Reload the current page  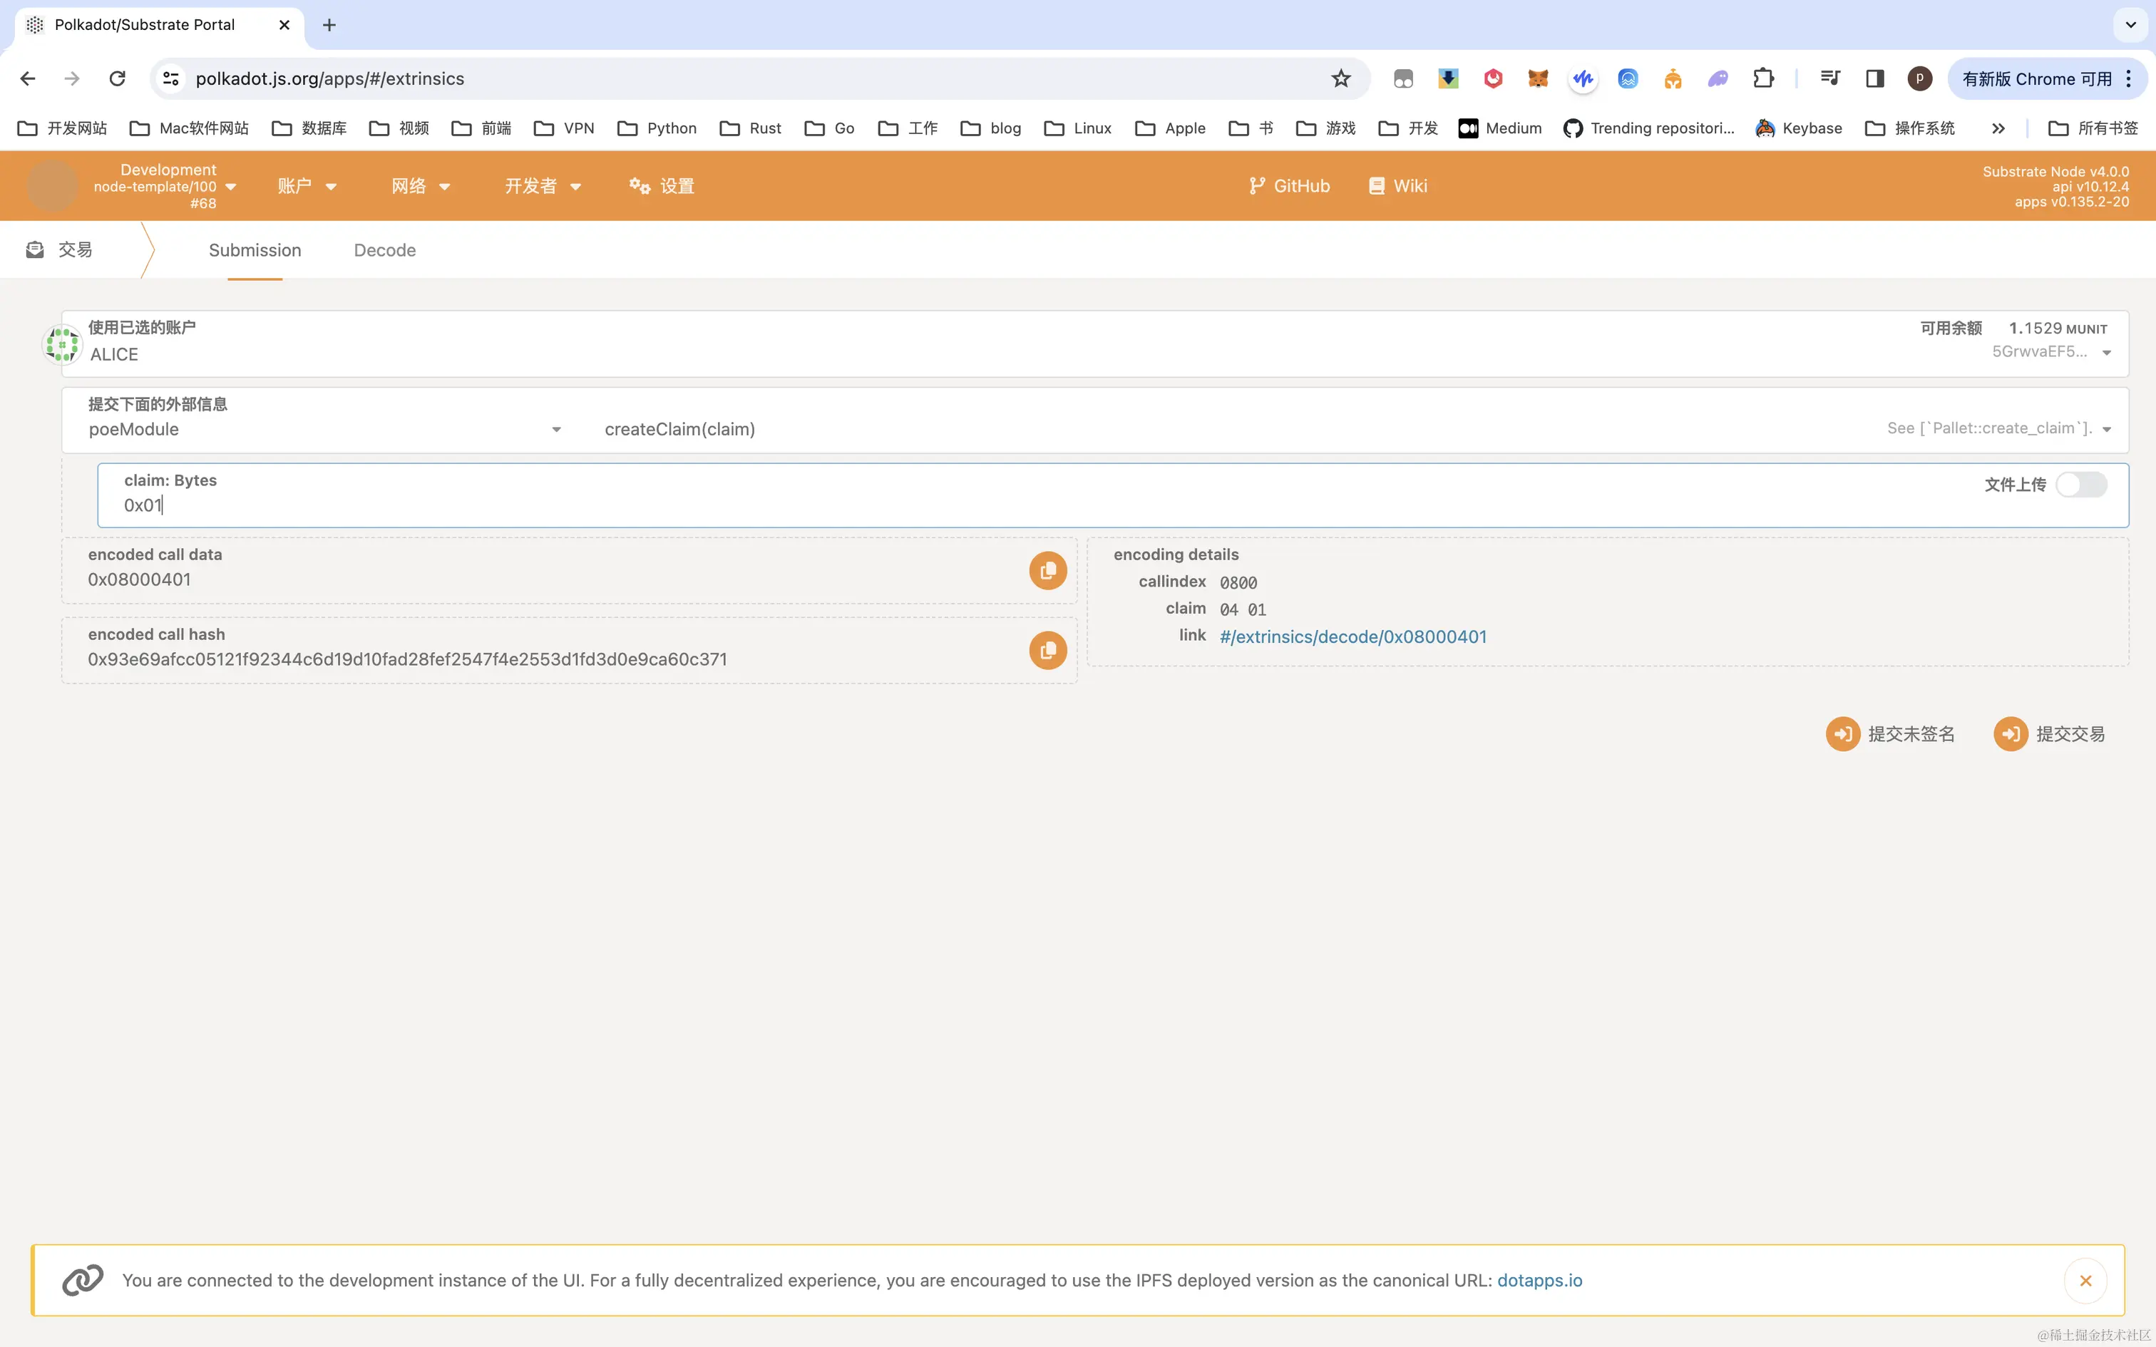coord(117,78)
